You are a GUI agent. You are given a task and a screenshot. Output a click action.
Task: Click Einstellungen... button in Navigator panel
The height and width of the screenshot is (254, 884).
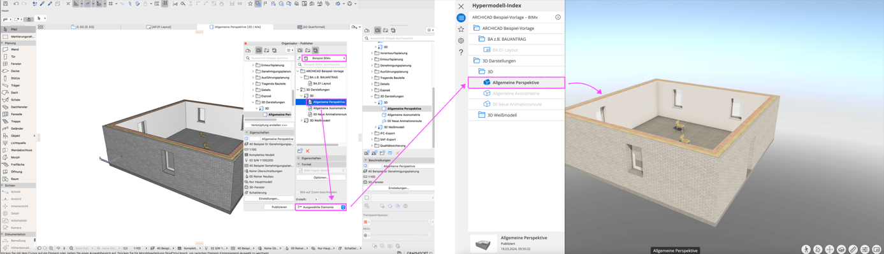398,188
